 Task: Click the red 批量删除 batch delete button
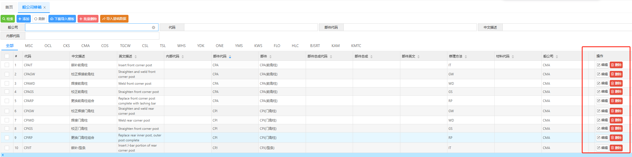[88, 19]
